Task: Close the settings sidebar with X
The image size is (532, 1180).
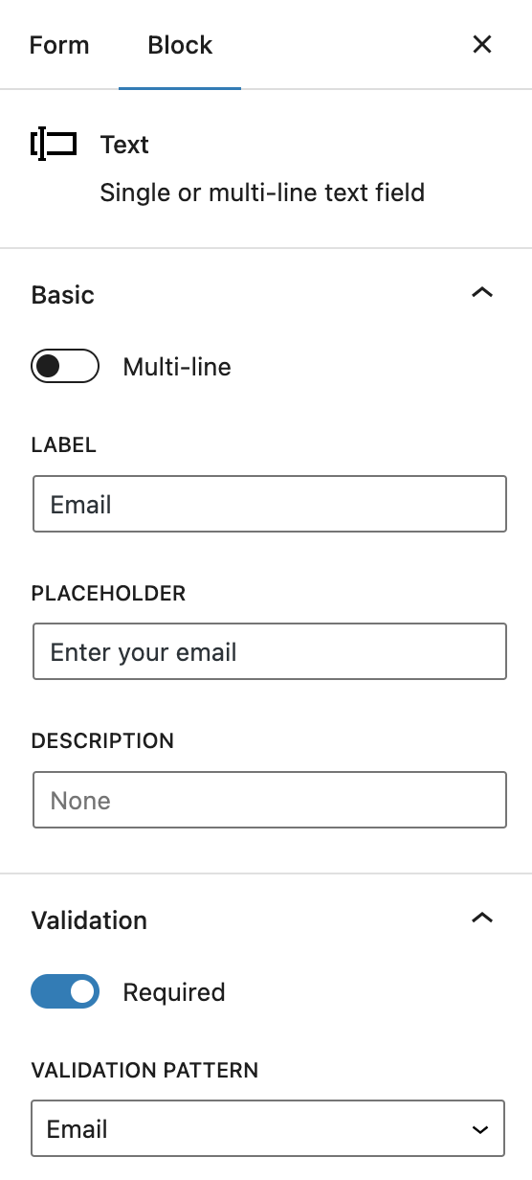Action: (482, 44)
